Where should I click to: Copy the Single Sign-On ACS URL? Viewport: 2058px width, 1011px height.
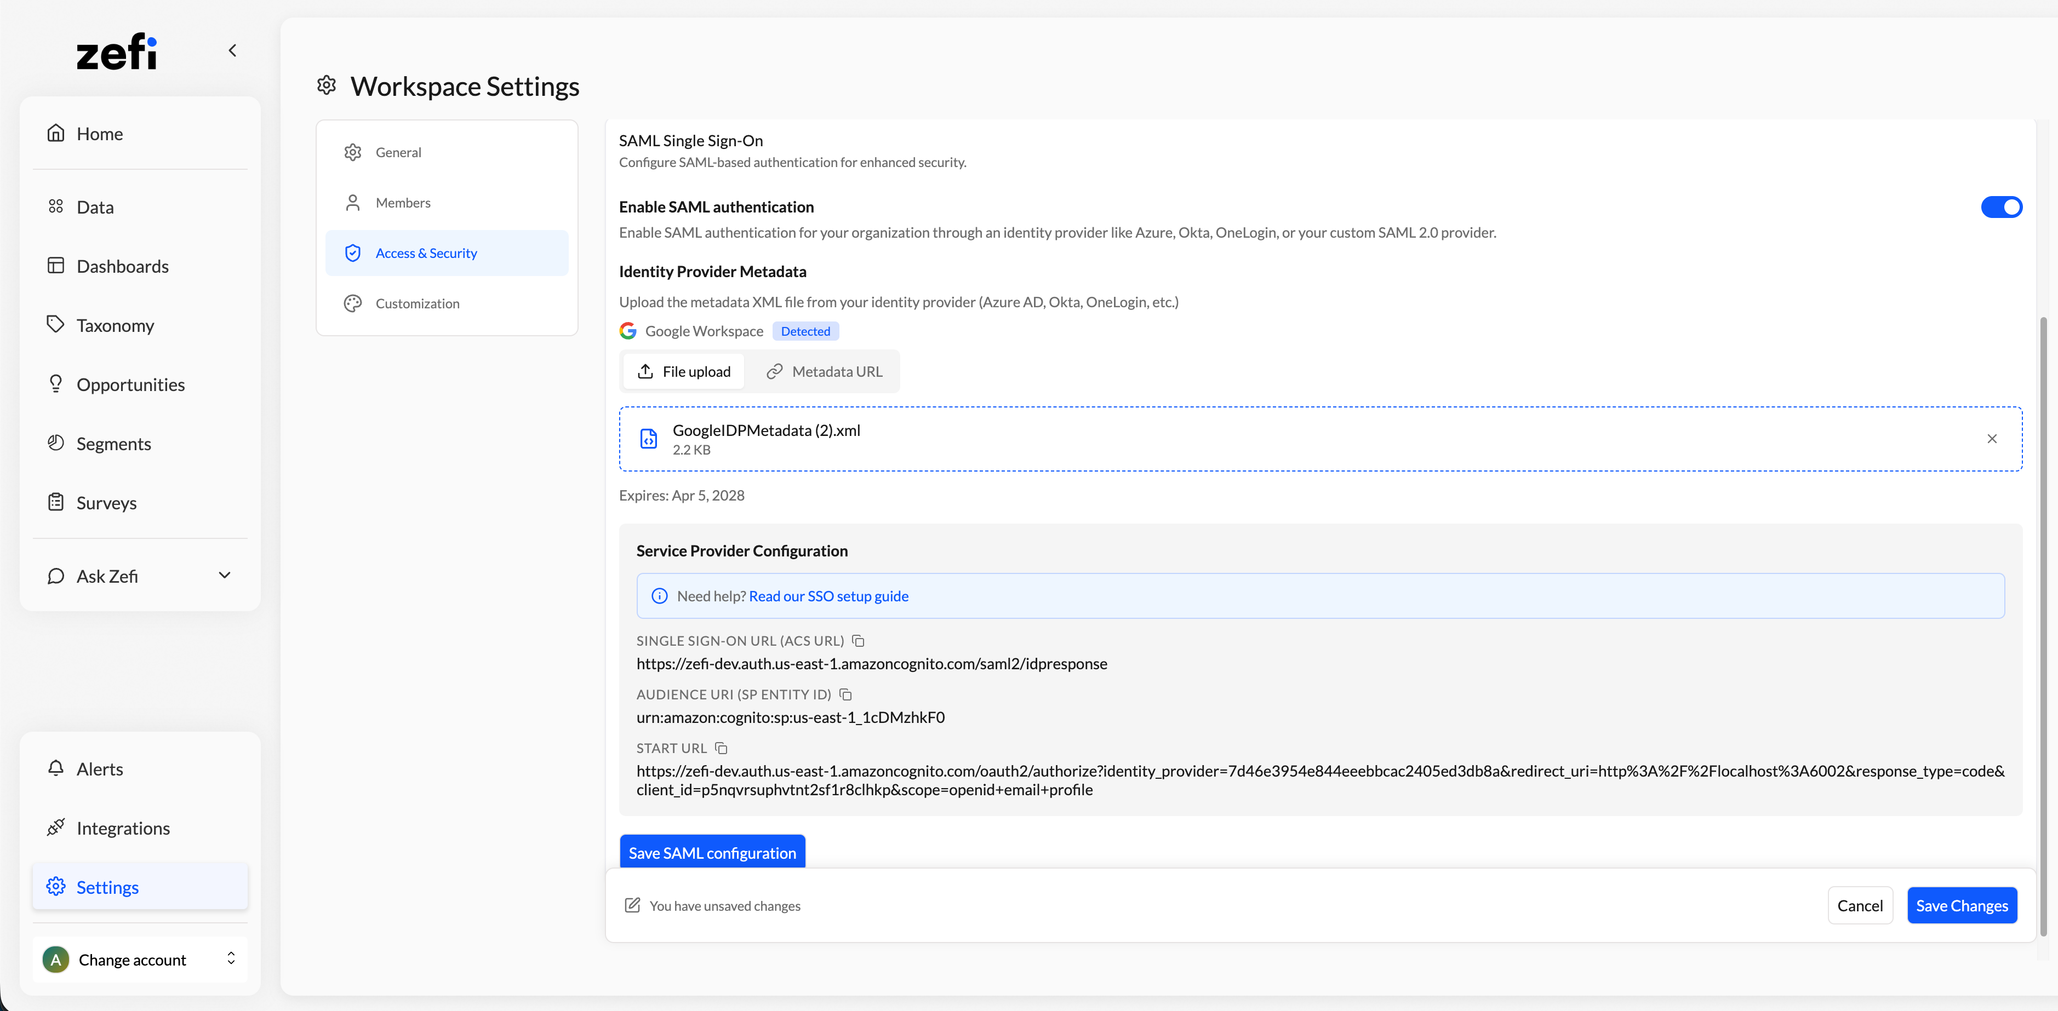point(858,640)
